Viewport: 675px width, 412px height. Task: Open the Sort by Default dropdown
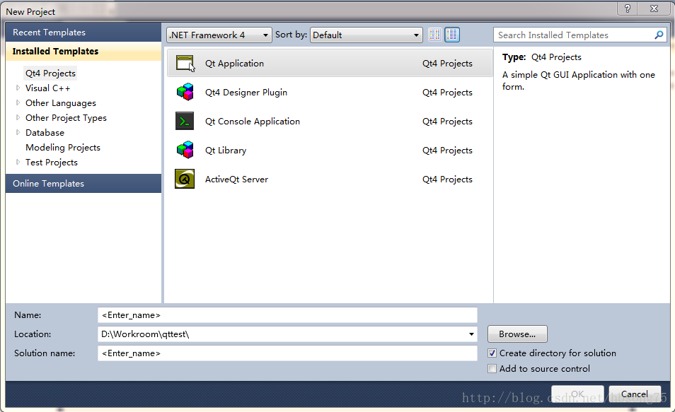(367, 35)
